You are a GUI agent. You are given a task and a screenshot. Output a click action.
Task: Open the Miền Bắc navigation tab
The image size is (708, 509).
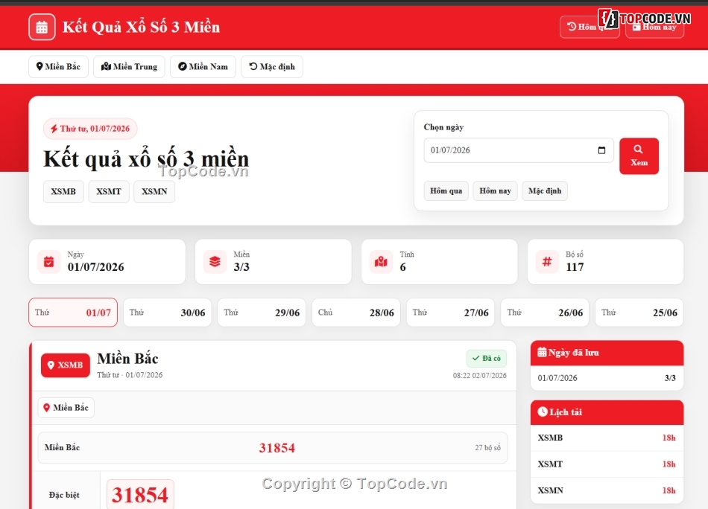pos(58,67)
